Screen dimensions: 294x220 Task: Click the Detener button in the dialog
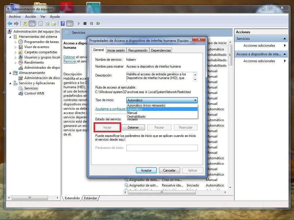pos(133,127)
